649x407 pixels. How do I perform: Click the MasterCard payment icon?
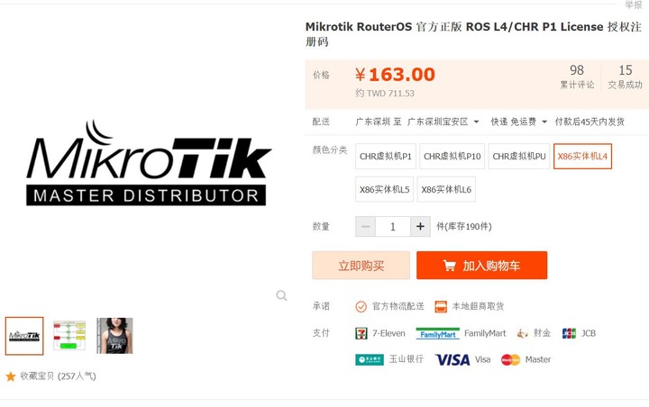pos(510,359)
